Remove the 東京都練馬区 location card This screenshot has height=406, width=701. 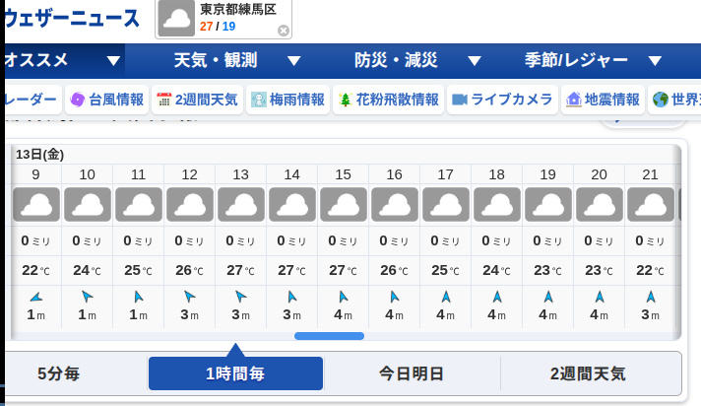[x=284, y=31]
